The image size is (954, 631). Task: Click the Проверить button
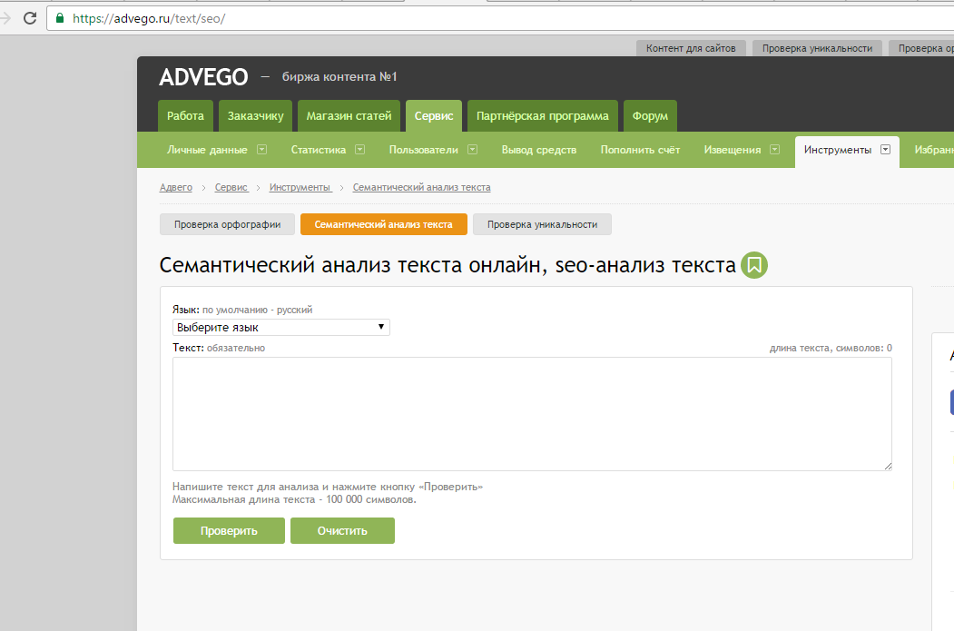click(229, 530)
